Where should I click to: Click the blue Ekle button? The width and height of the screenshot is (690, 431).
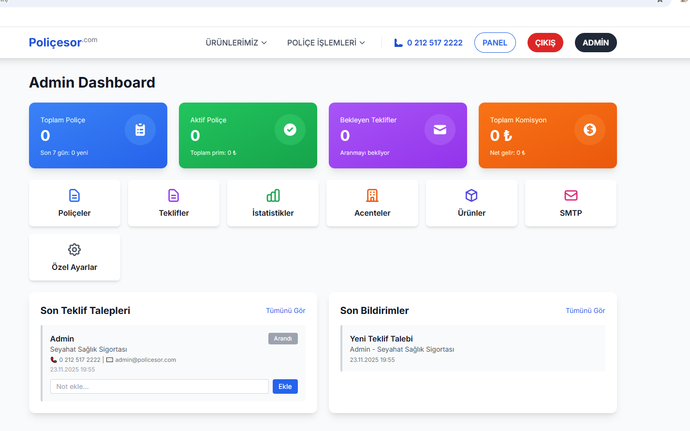click(285, 386)
